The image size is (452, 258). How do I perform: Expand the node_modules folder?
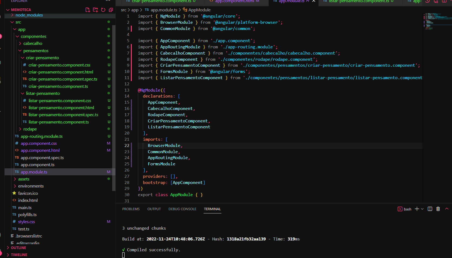(29, 15)
